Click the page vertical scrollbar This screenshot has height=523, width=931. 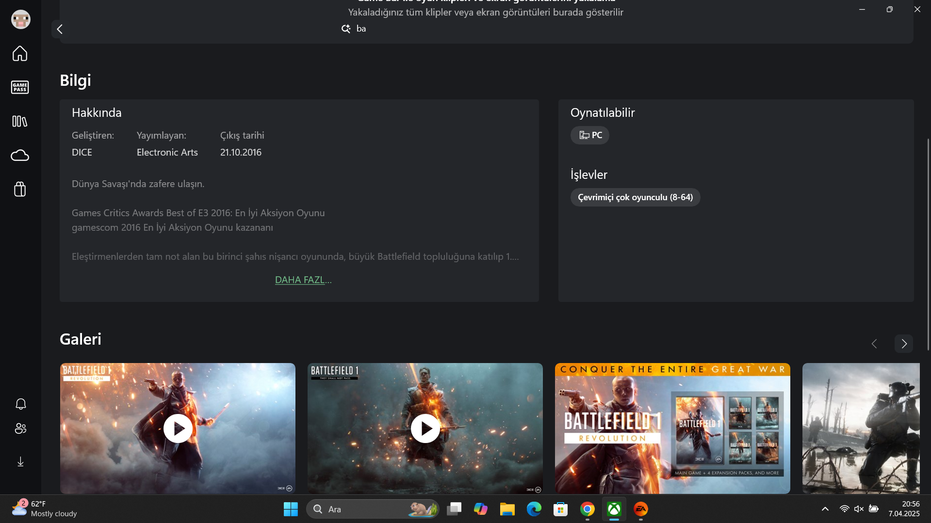(929, 245)
